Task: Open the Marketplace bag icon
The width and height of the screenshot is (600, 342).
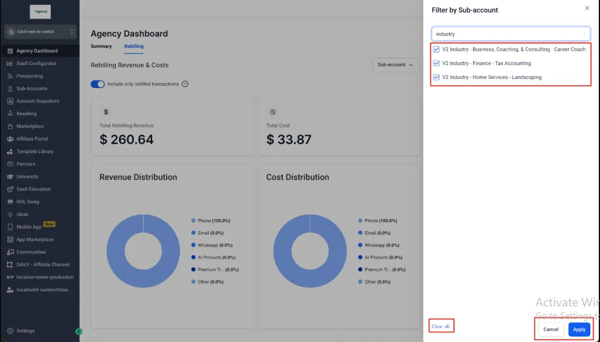Action: pyautogui.click(x=10, y=126)
